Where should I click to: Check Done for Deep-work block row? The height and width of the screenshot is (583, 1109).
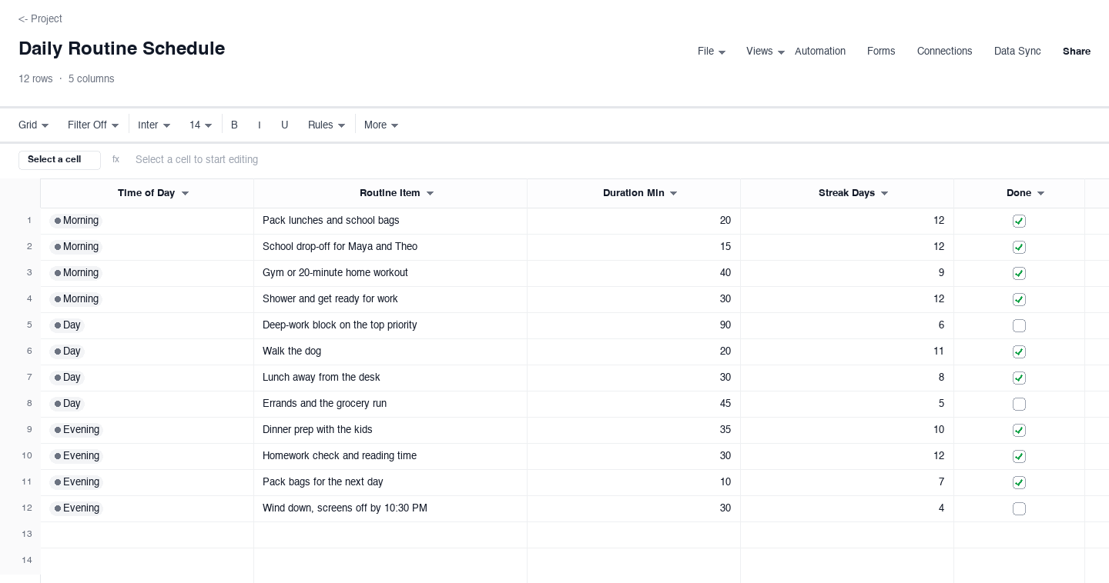pos(1019,325)
